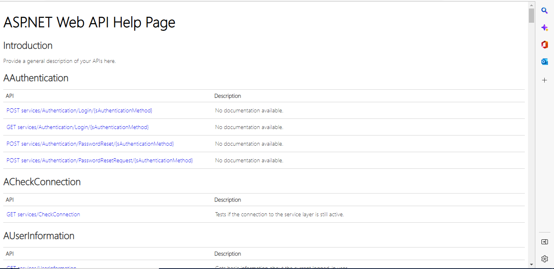Click the ASP.NET Web API Help Page heading
554x269 pixels.
coord(89,22)
